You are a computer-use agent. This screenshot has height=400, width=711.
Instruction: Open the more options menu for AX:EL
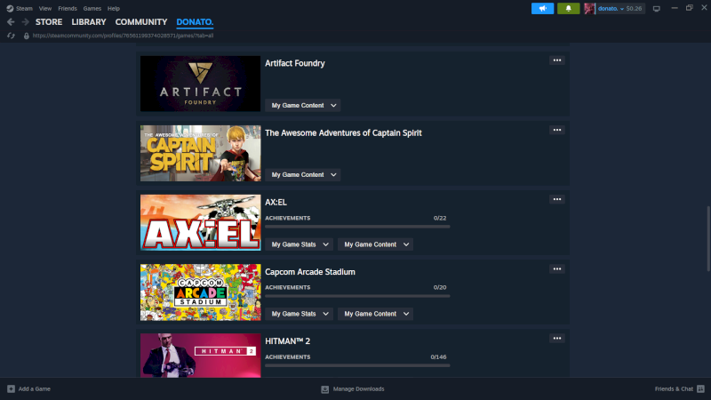(557, 199)
